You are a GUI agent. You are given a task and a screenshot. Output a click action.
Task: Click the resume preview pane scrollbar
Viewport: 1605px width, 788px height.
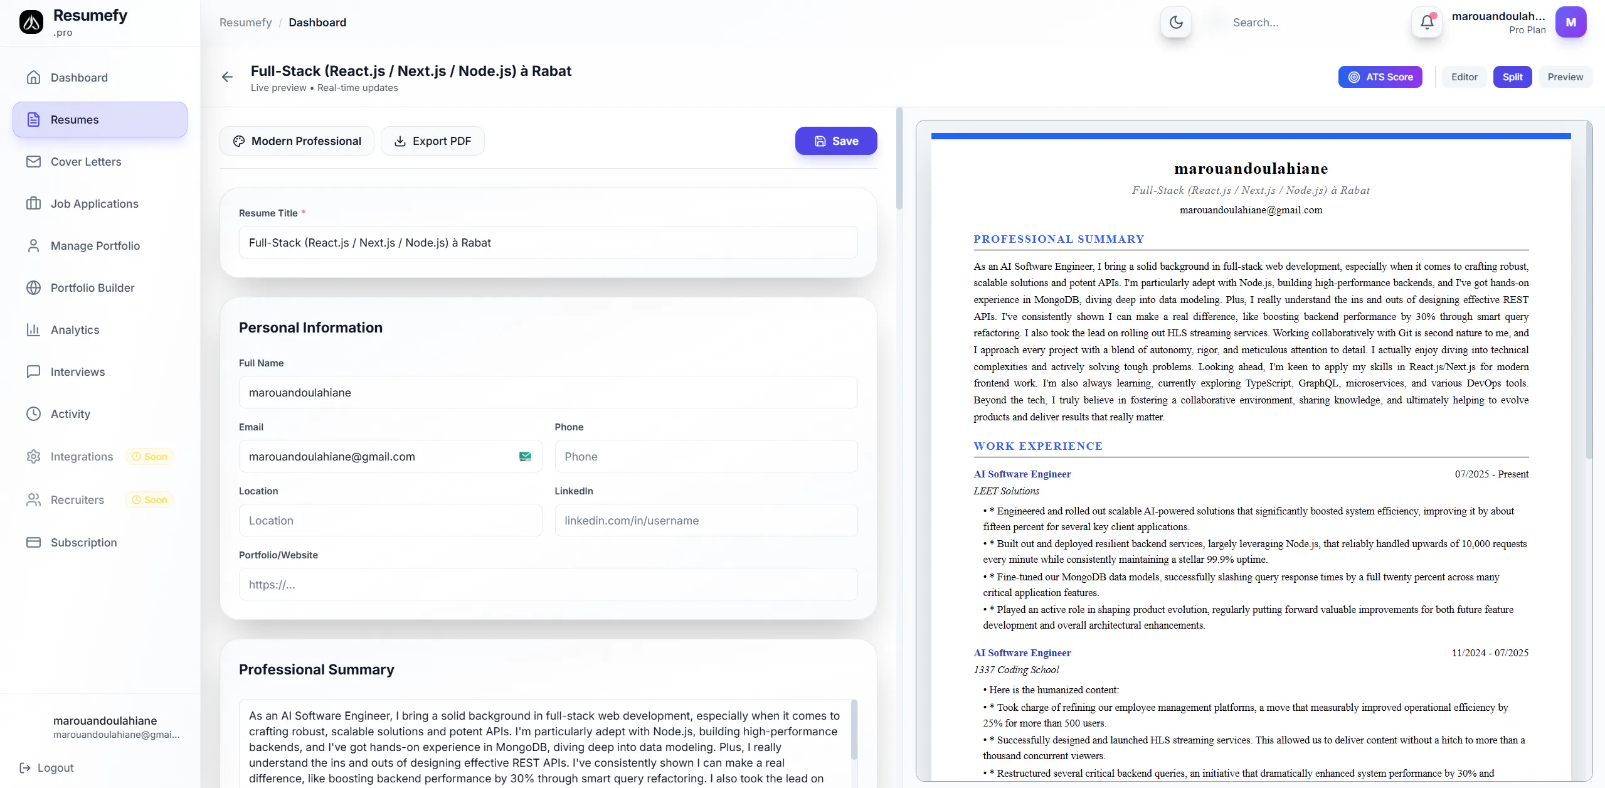1588,290
